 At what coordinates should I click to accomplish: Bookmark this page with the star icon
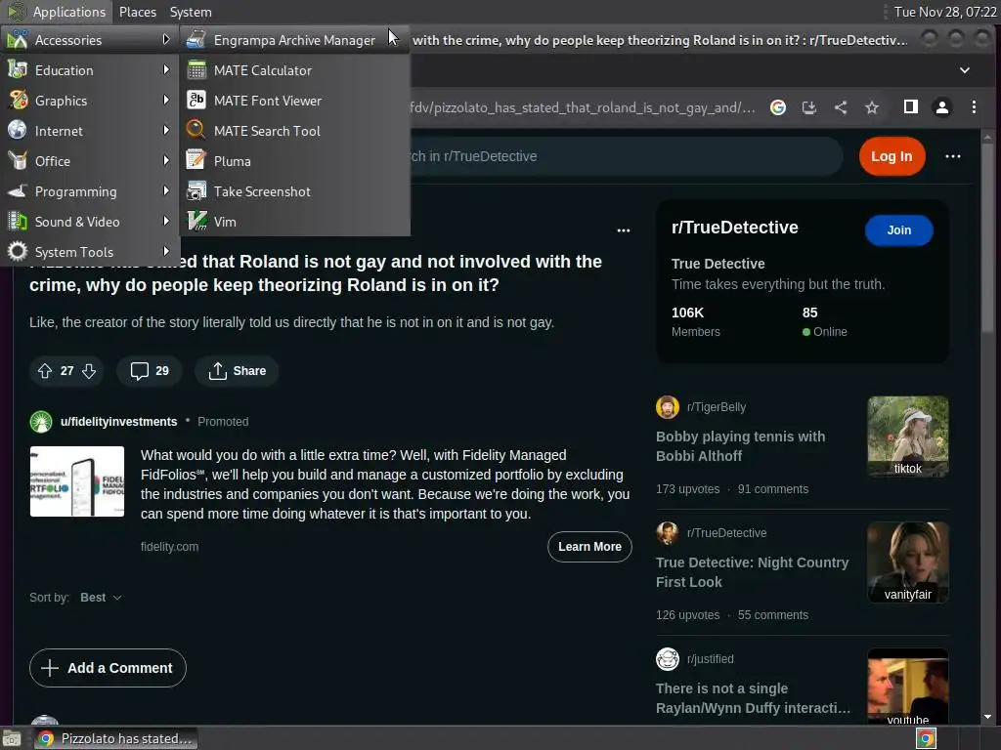872,107
